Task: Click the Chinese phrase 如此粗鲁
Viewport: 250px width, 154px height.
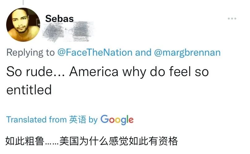Action: tap(25, 141)
